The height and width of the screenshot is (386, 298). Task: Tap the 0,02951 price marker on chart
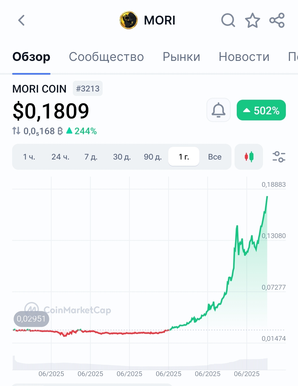pyautogui.click(x=31, y=319)
